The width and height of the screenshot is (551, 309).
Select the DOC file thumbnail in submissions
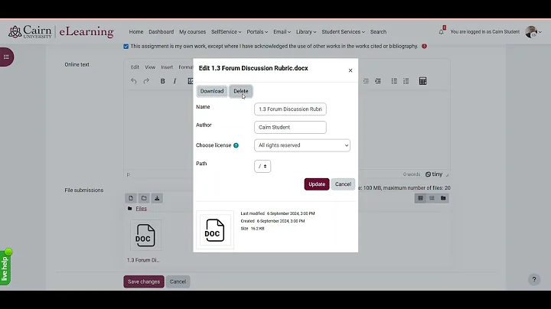tap(145, 236)
